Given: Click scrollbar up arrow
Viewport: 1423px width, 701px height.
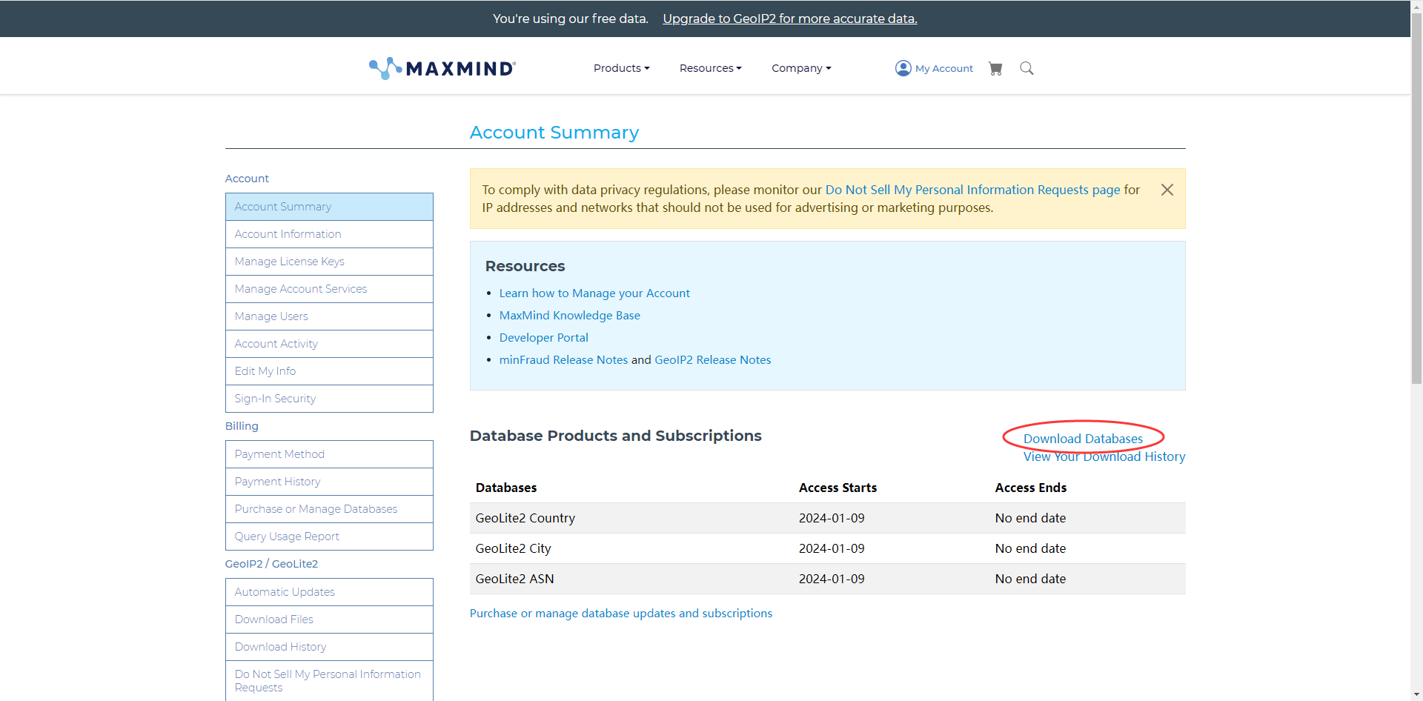Looking at the screenshot, I should [x=1416, y=7].
